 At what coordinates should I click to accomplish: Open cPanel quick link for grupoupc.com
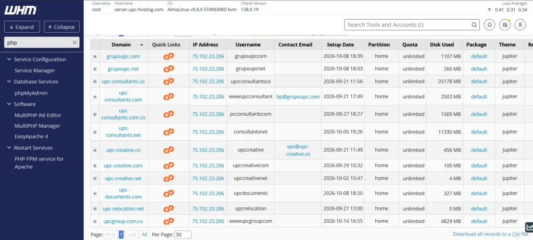pos(169,56)
